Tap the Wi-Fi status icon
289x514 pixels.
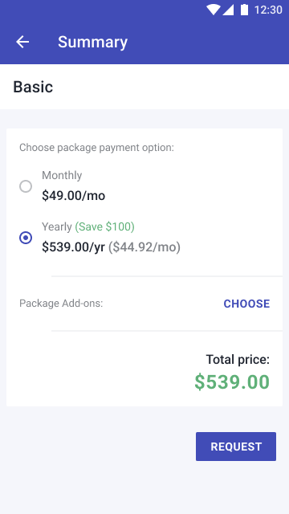point(213,10)
